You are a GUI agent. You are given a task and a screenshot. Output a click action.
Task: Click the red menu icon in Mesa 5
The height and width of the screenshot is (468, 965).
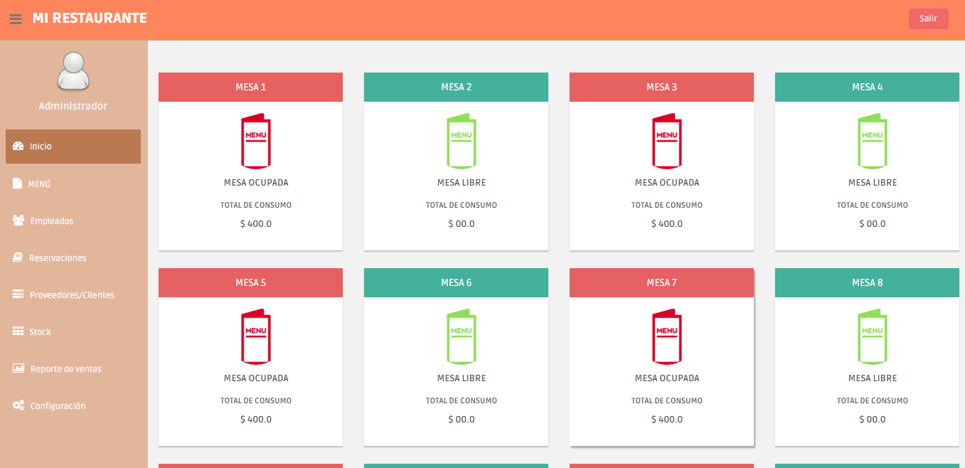pyautogui.click(x=256, y=336)
